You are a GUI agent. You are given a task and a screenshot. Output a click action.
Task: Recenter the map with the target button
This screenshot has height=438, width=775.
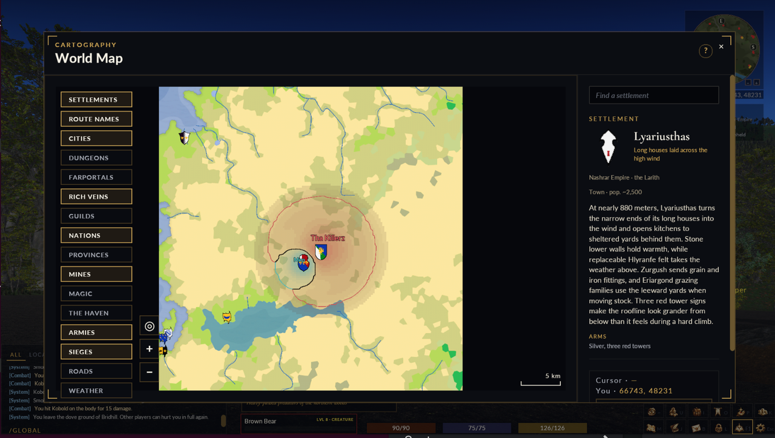[150, 326]
